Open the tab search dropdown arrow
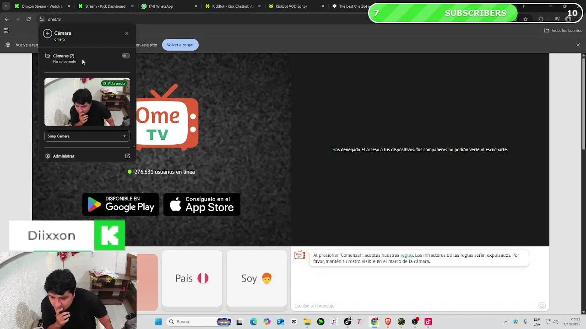The height and width of the screenshot is (329, 586). 5,6
